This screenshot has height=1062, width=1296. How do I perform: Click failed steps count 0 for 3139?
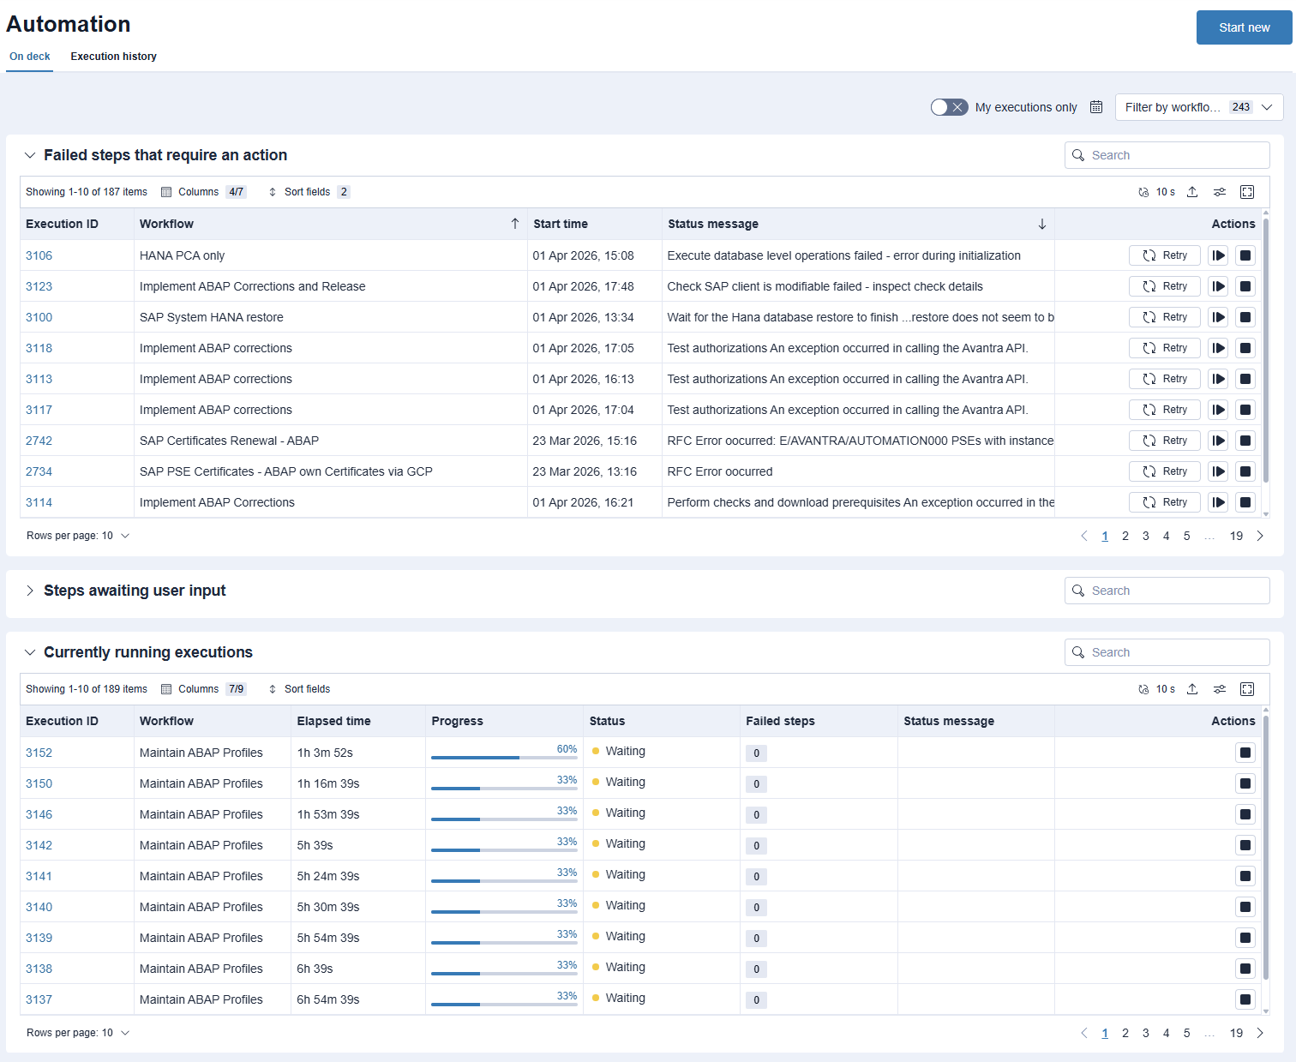click(x=756, y=938)
